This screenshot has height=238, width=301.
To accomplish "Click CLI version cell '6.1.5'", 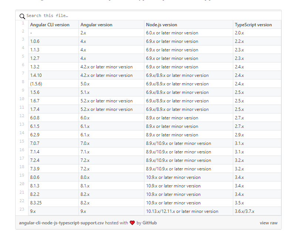I will click(54, 126).
